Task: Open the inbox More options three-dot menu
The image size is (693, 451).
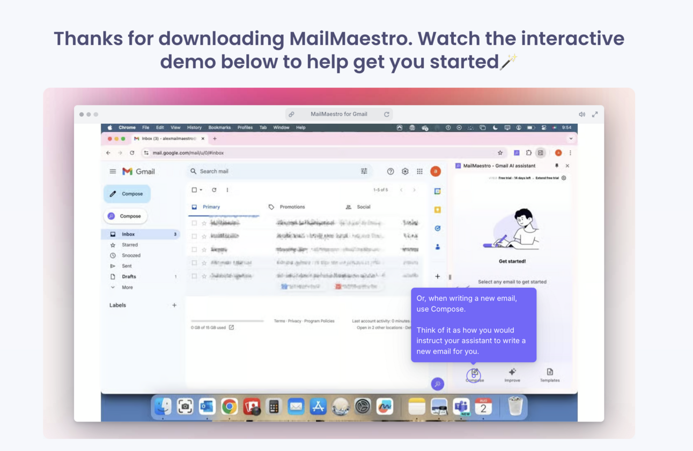Action: pyautogui.click(x=227, y=190)
